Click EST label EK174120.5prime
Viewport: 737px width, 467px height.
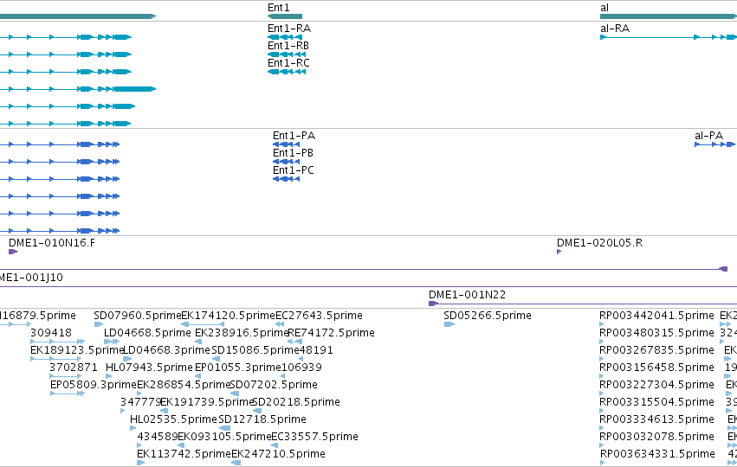(x=228, y=316)
